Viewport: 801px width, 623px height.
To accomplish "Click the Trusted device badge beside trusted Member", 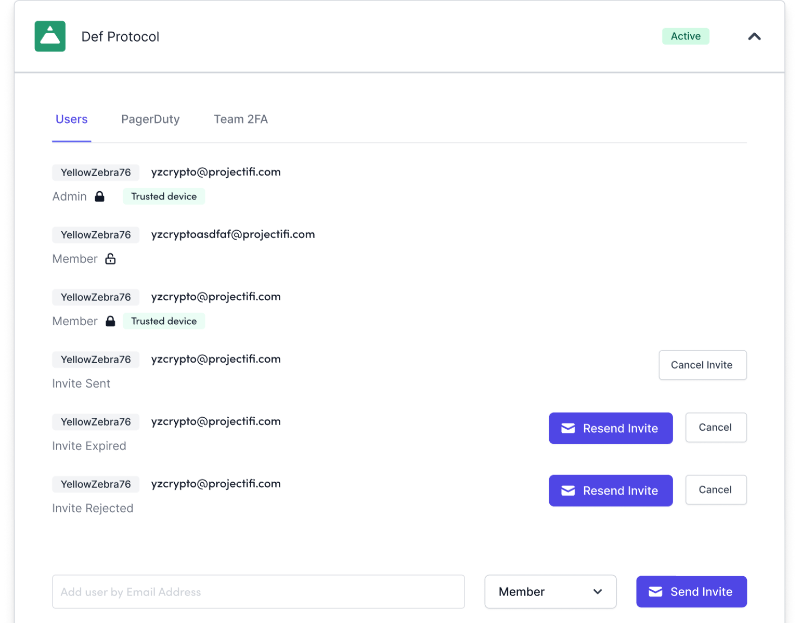I will point(164,321).
